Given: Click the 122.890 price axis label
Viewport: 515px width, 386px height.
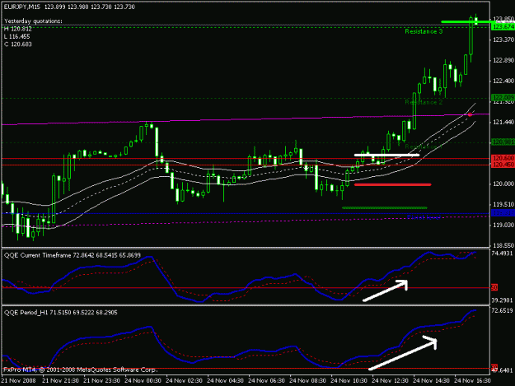Looking at the screenshot, I should (503, 60).
